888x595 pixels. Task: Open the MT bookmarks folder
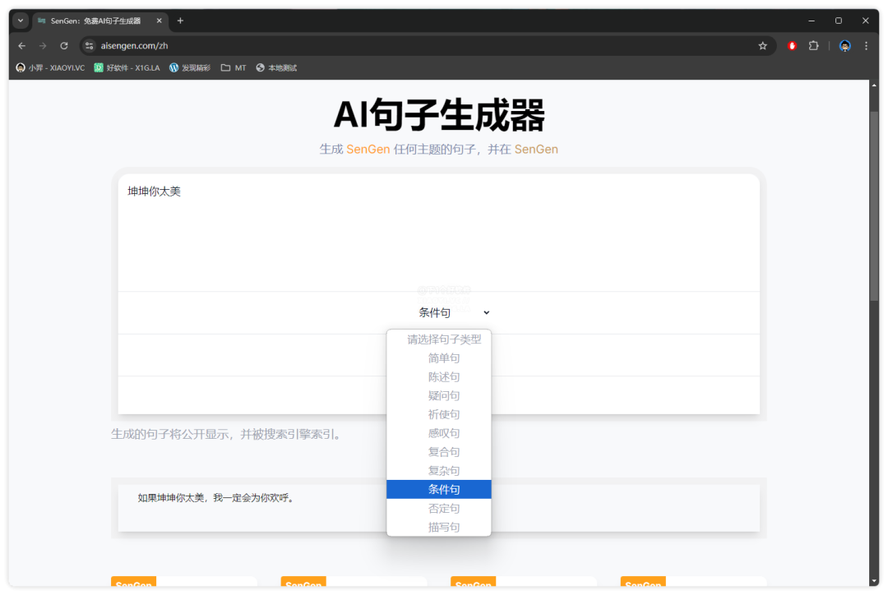pyautogui.click(x=234, y=68)
